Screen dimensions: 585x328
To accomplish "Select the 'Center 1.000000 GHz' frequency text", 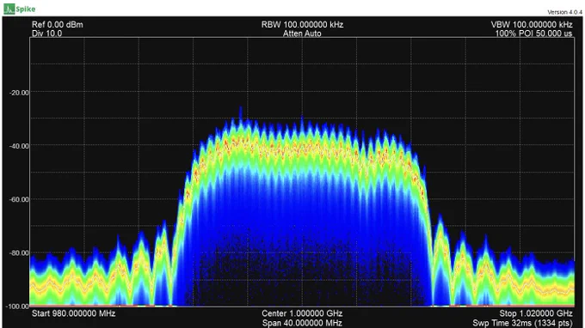I will pos(302,313).
